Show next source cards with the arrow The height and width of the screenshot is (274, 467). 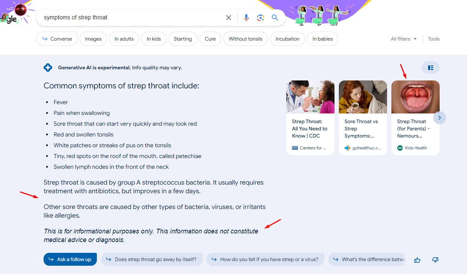(440, 118)
